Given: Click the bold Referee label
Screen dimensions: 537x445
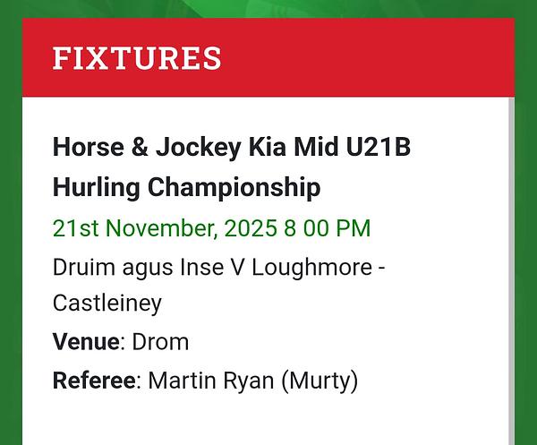Looking at the screenshot, I should 94,381.
